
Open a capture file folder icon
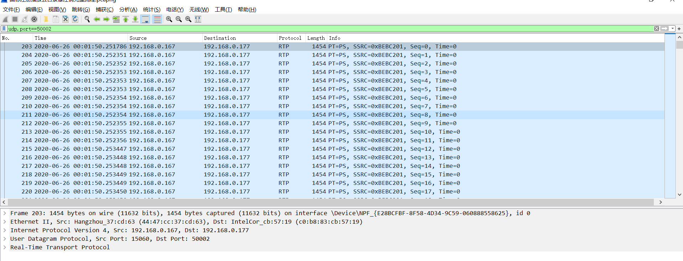46,19
